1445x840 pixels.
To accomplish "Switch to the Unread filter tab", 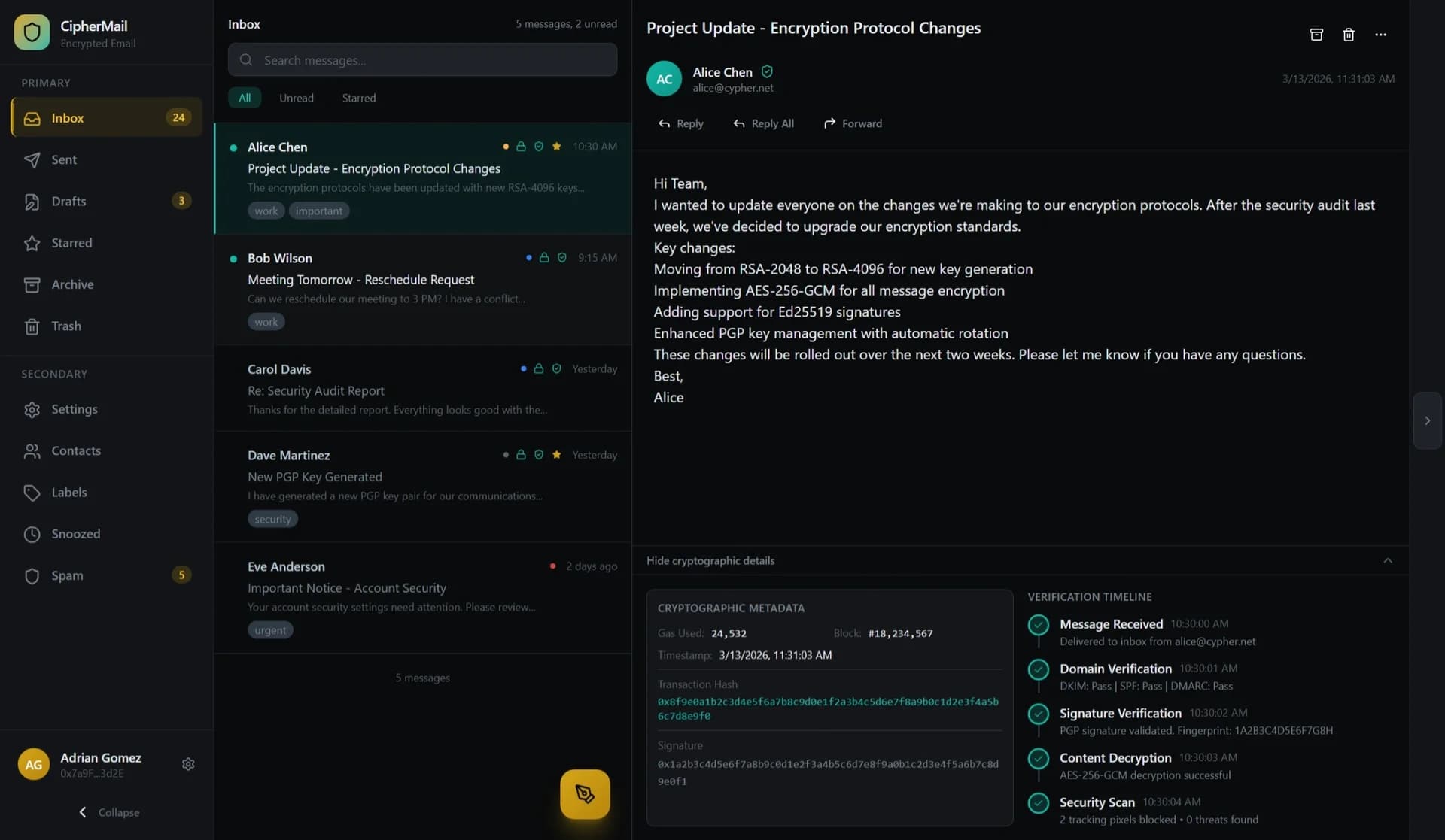I will tap(297, 98).
